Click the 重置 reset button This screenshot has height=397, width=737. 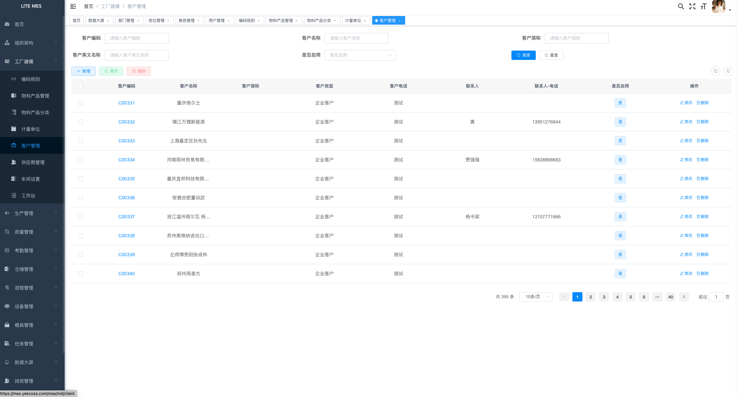pyautogui.click(x=551, y=55)
